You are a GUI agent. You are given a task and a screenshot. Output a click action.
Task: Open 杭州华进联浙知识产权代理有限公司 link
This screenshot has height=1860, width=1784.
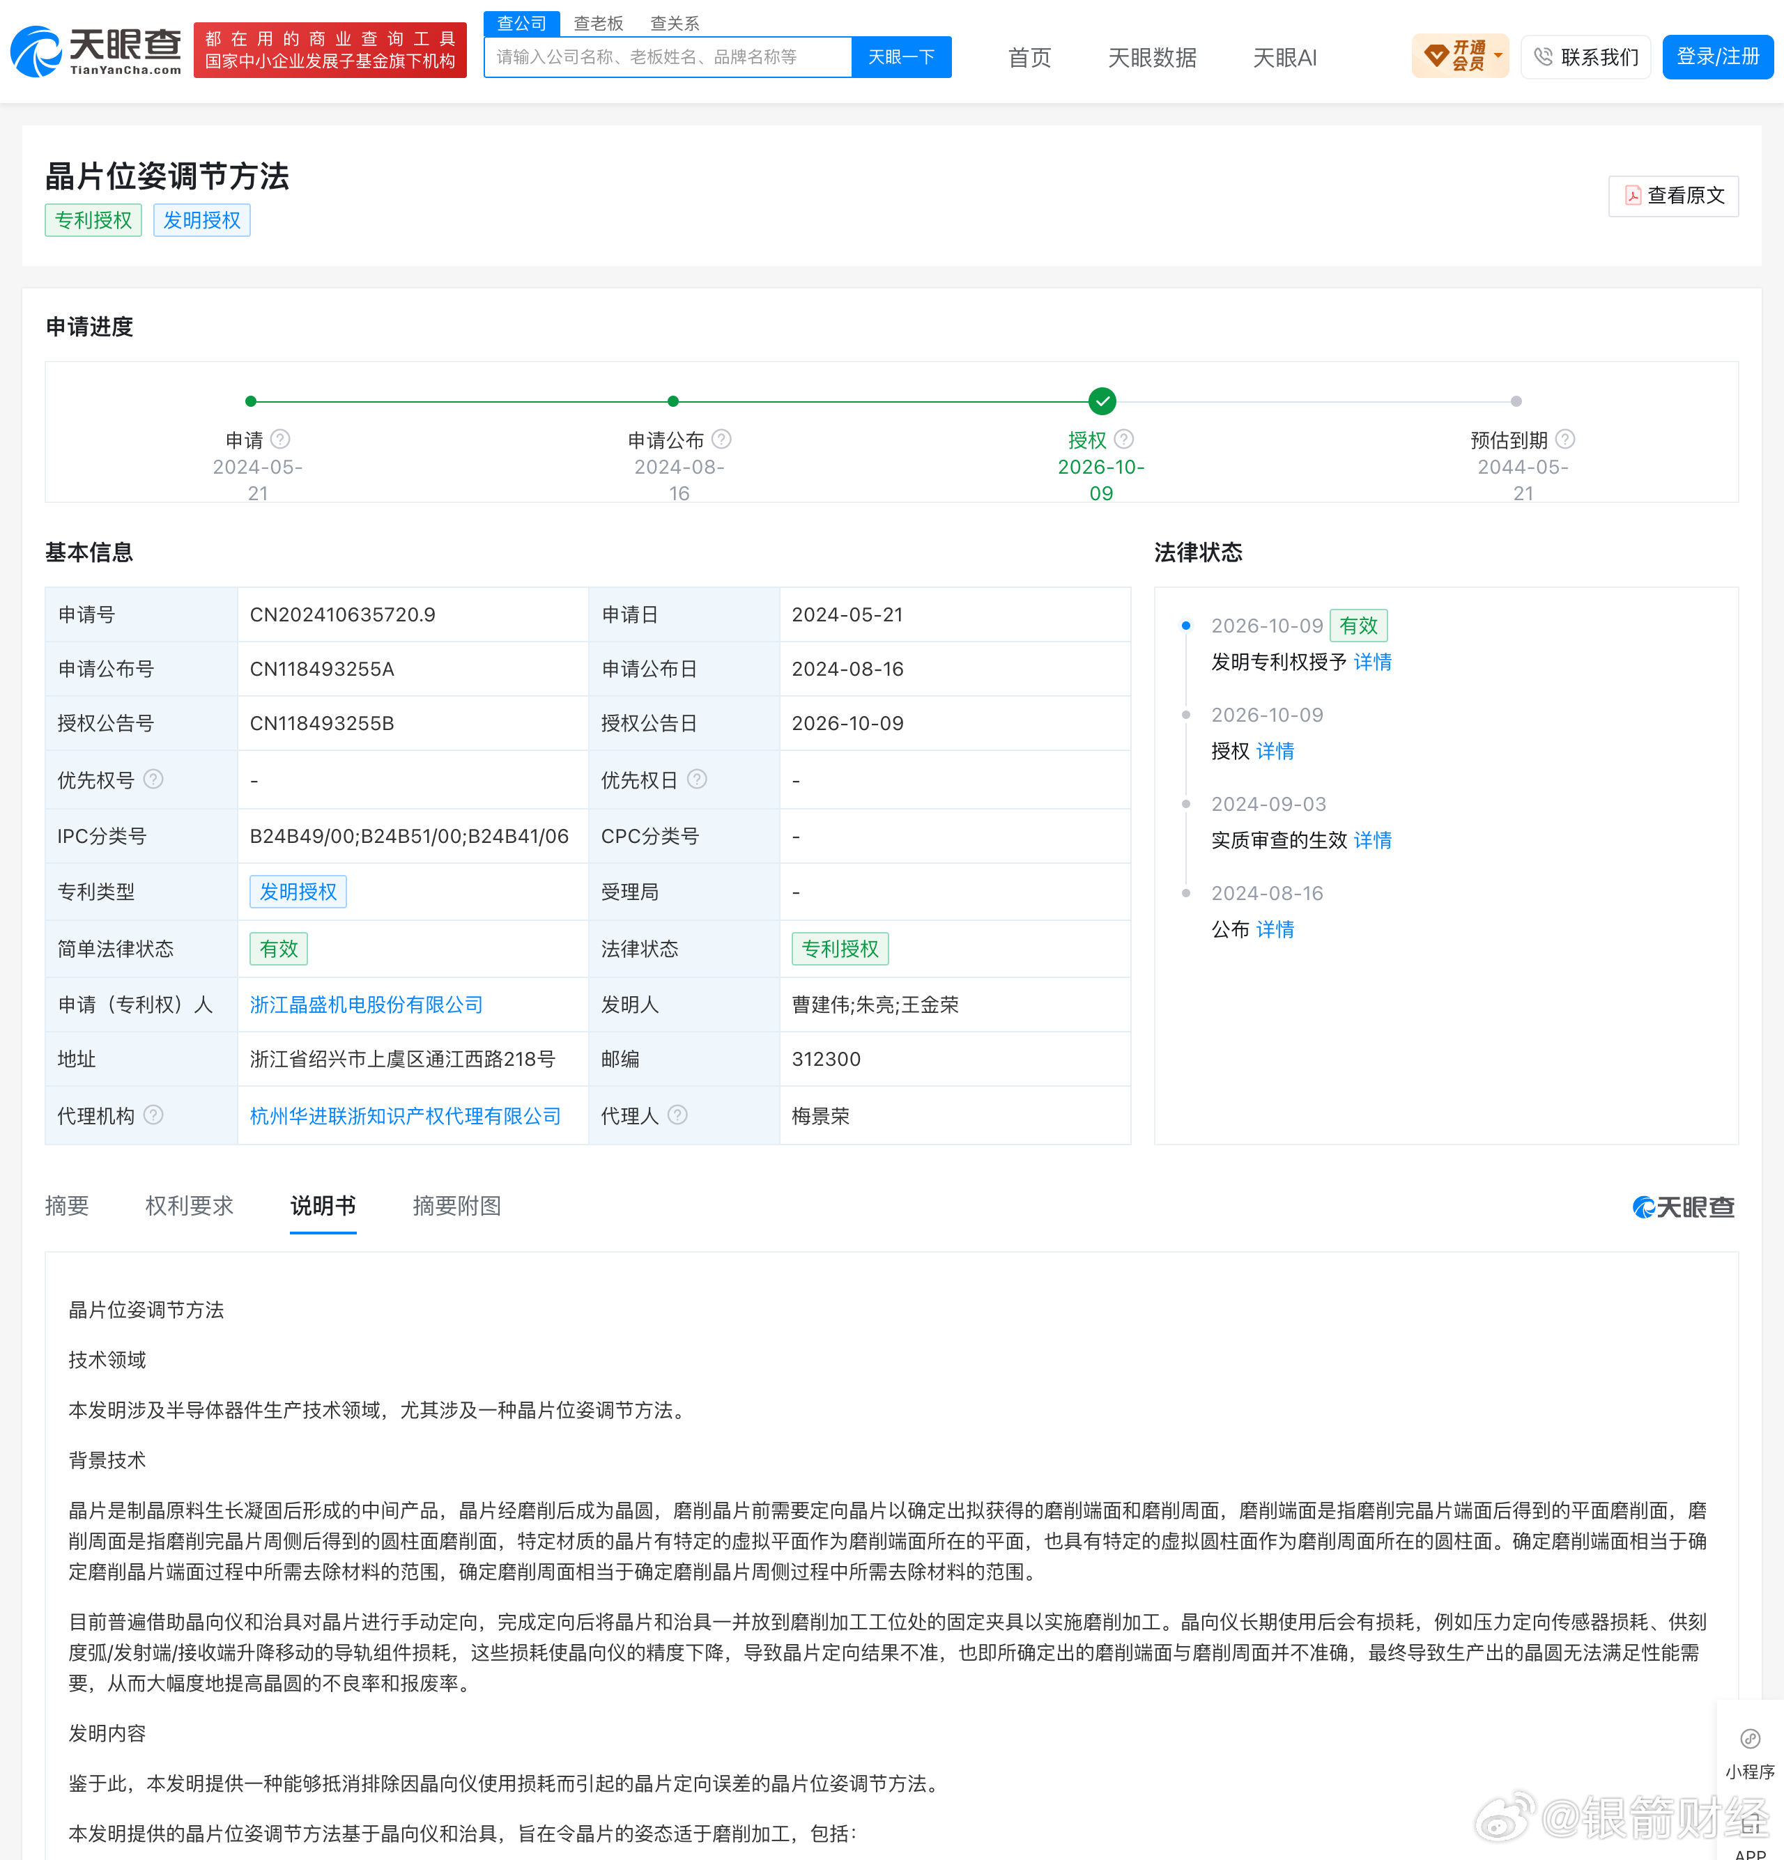click(404, 1116)
